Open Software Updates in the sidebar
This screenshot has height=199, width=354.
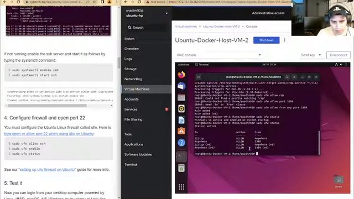138,155
